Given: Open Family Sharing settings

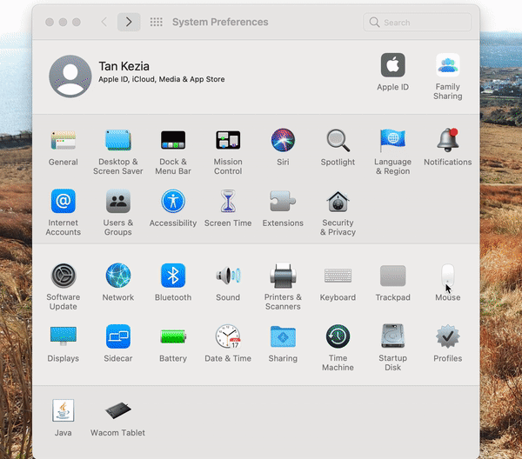Looking at the screenshot, I should [447, 66].
